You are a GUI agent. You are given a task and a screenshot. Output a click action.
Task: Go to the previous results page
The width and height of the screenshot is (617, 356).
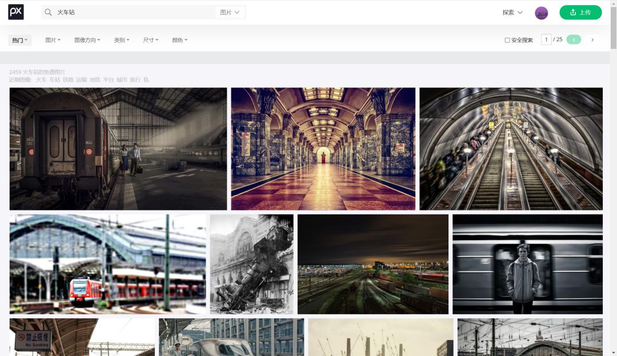[x=574, y=40]
